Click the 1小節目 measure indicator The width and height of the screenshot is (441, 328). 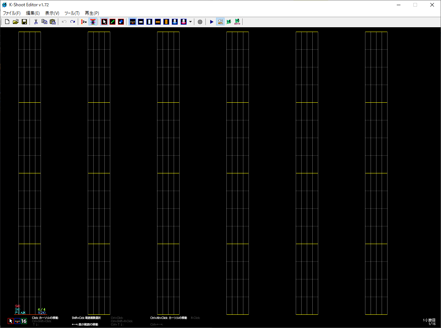click(x=429, y=320)
